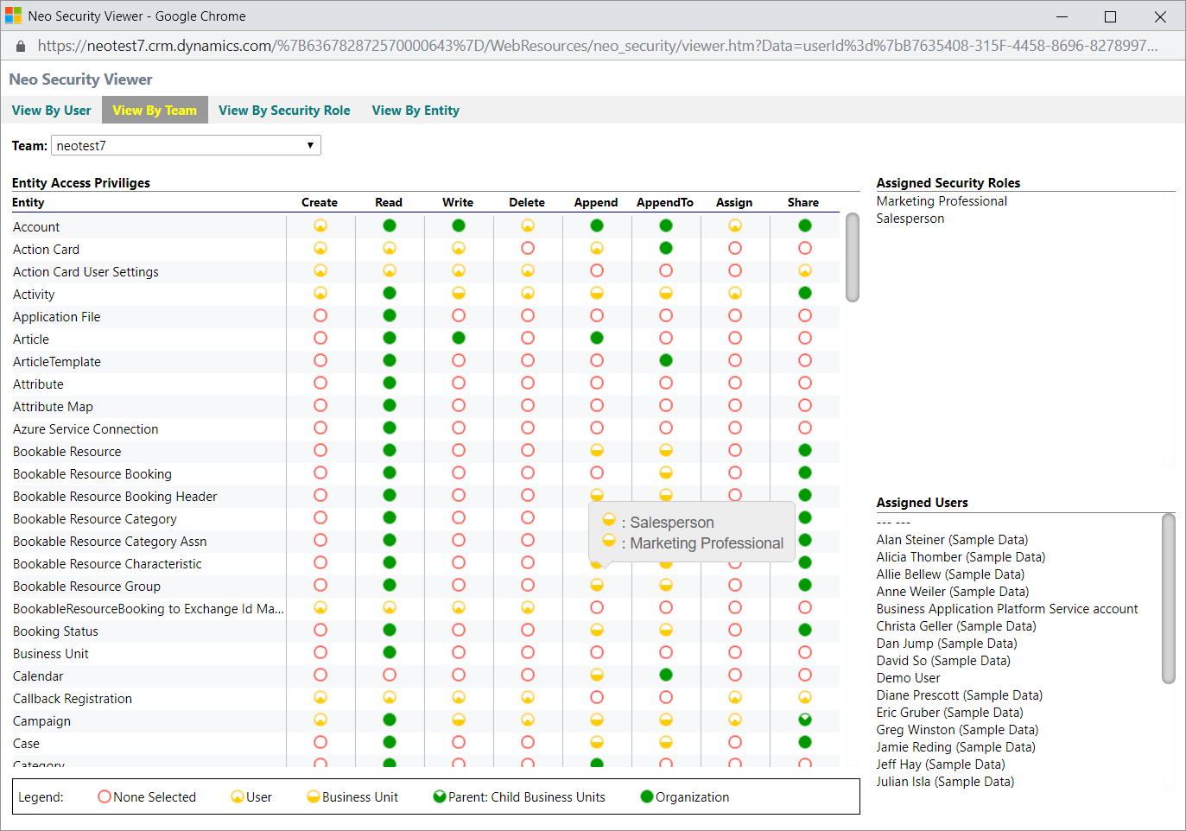Viewport: 1186px width, 831px height.
Task: Click the entity list vertical scrollbar
Action: [853, 257]
